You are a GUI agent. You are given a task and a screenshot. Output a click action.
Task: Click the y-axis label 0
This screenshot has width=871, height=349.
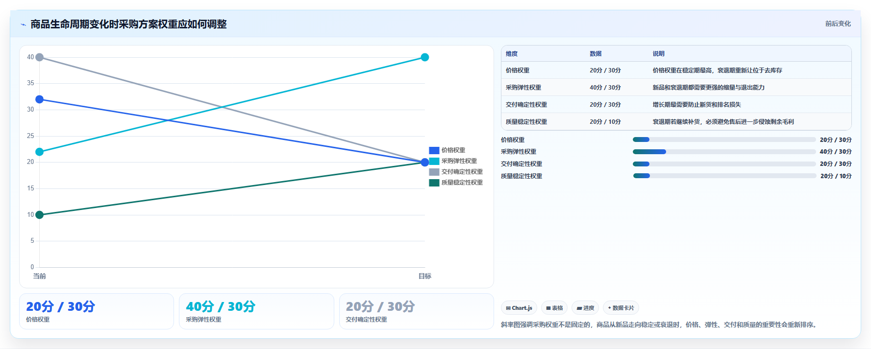(32, 267)
